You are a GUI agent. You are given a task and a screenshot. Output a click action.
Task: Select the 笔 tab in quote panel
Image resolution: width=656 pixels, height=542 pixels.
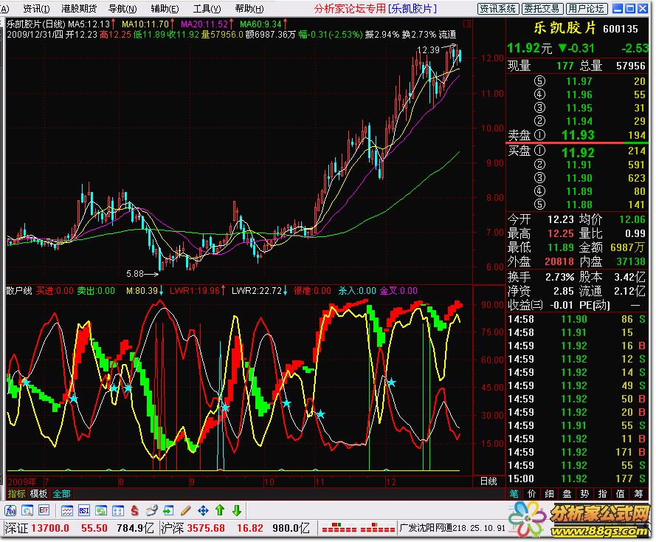point(514,494)
